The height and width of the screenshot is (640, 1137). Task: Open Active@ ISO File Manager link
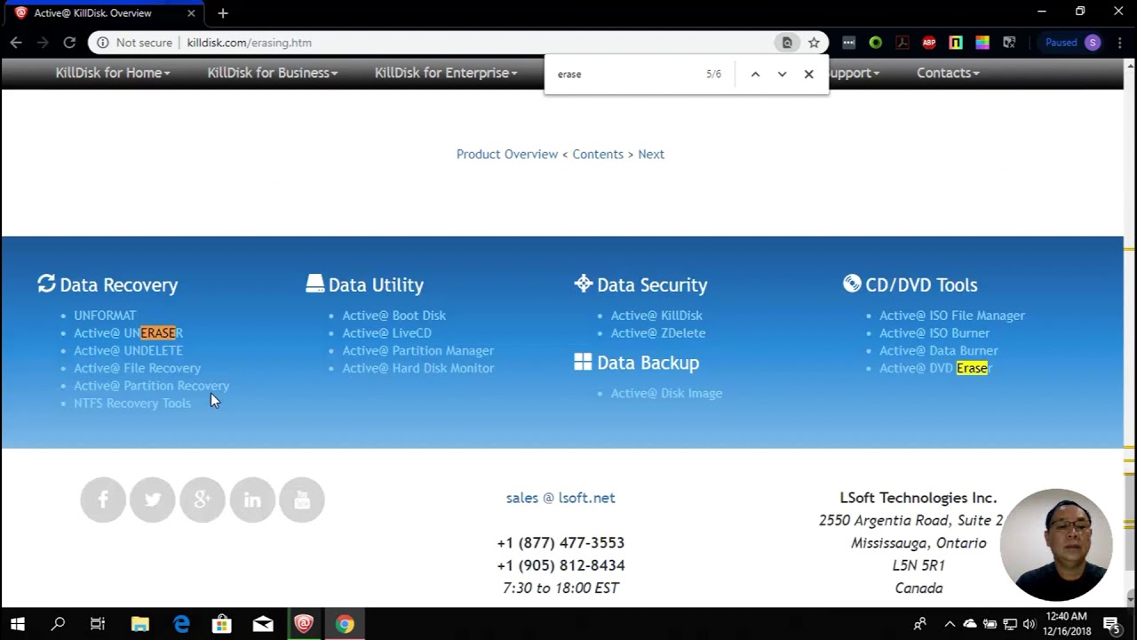click(x=952, y=316)
